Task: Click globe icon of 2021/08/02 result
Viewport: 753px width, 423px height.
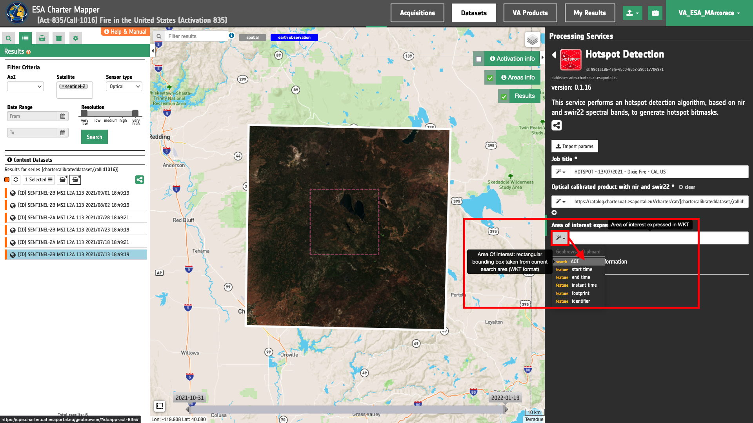Action: tap(13, 206)
